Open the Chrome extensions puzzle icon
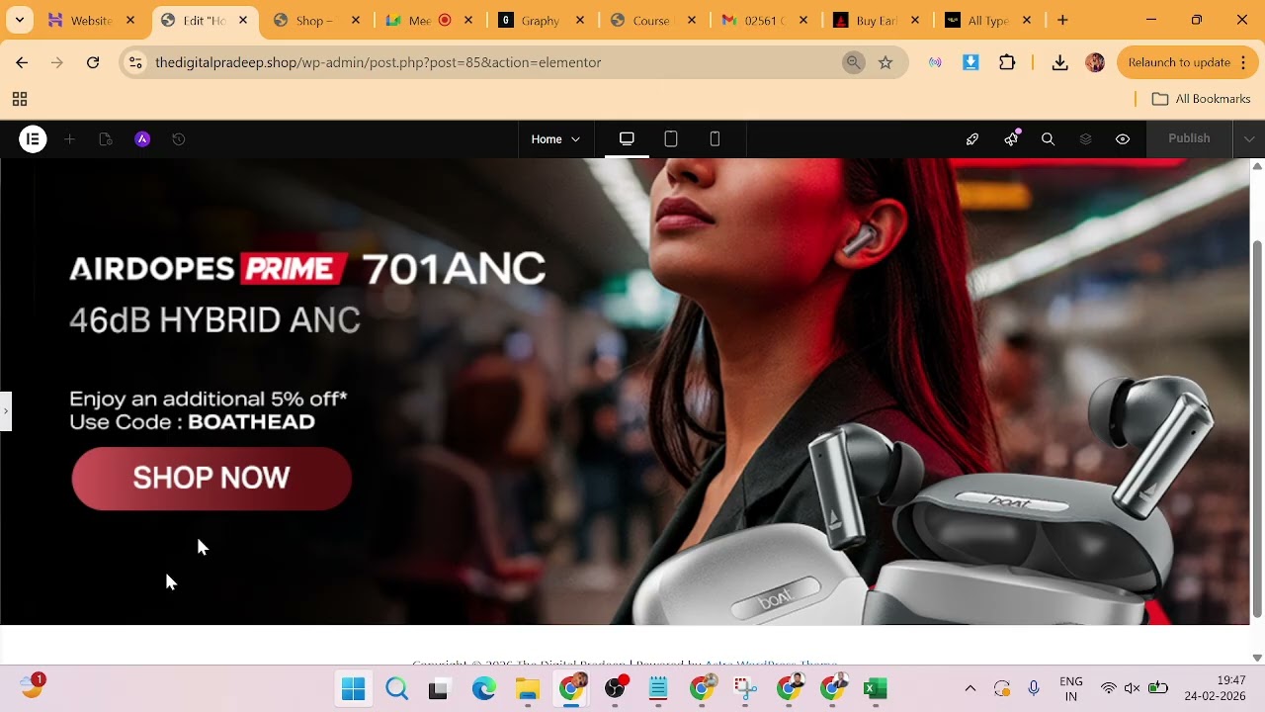Screen dimensions: 1265x712 click(x=1007, y=62)
